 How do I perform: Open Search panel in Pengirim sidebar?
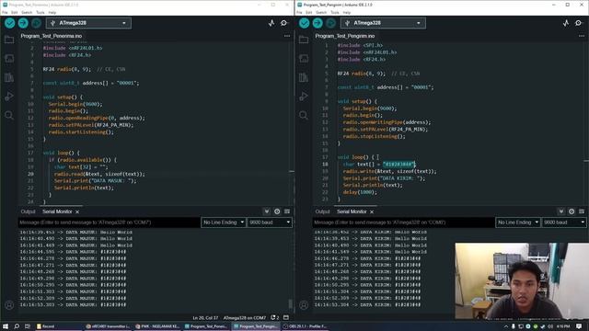pyautogui.click(x=304, y=115)
